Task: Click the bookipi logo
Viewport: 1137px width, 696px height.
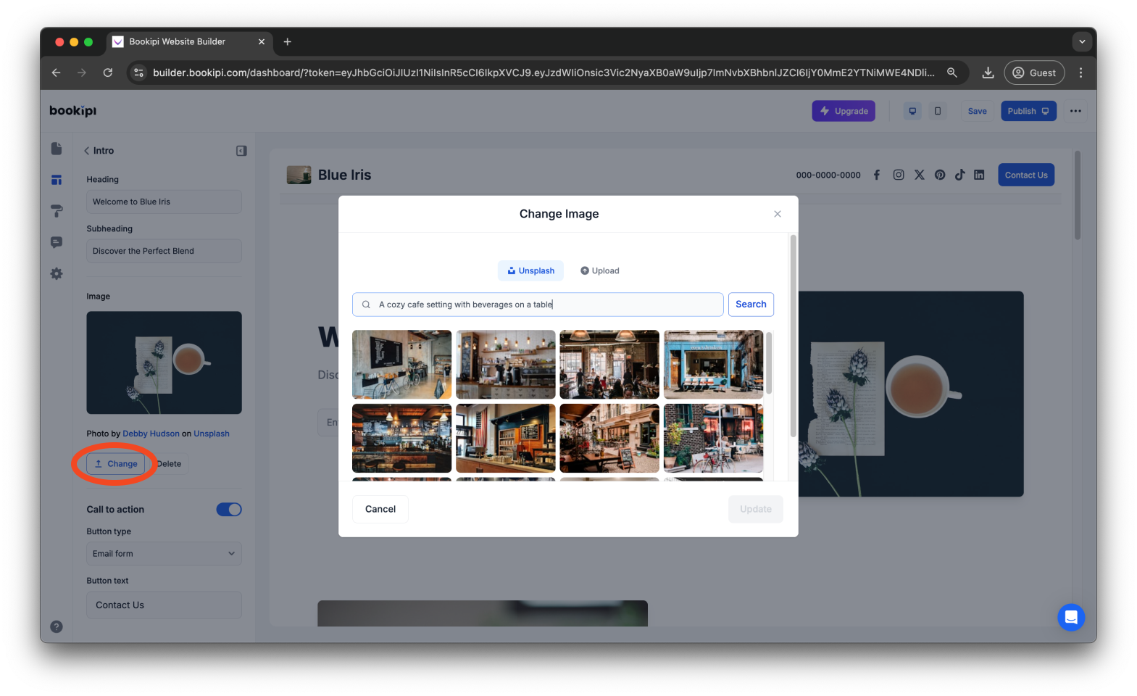Action: pos(73,111)
